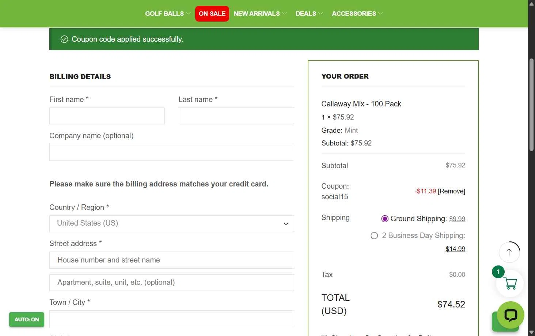Image resolution: width=535 pixels, height=336 pixels.
Task: Click the $14.99 shipping price
Action: point(455,249)
